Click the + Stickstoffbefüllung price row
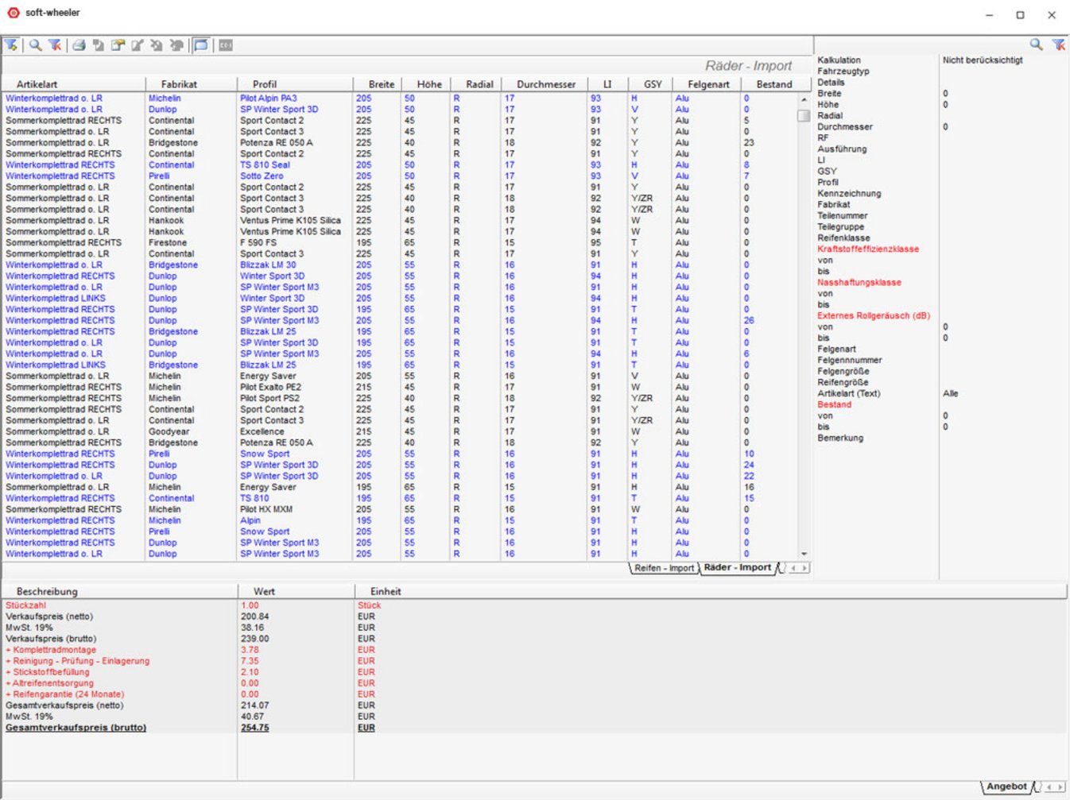Screen dimensions: 1070x800 pyautogui.click(x=534, y=672)
